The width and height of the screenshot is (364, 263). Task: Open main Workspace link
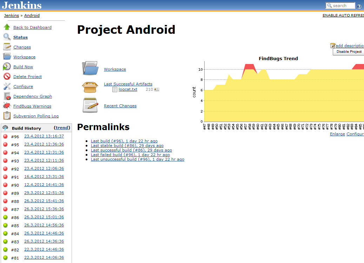(115, 69)
